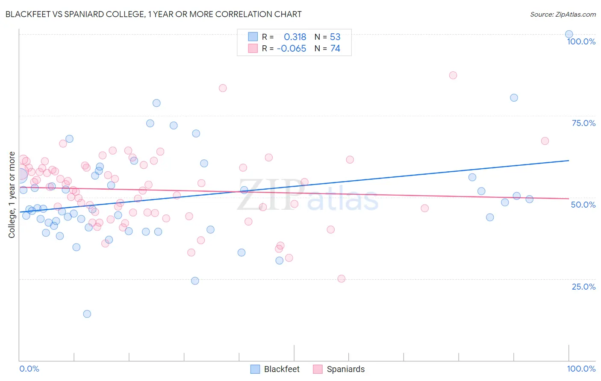Click the 25.0% y-axis label

tap(583, 287)
